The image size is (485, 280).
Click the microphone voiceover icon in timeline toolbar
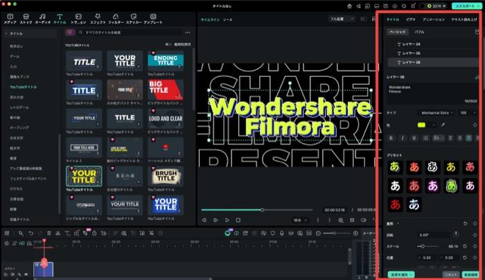pos(281,234)
